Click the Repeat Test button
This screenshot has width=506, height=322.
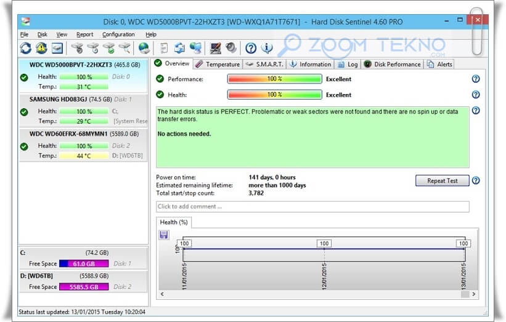(442, 181)
